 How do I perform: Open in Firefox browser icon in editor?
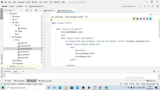coord(137,19)
